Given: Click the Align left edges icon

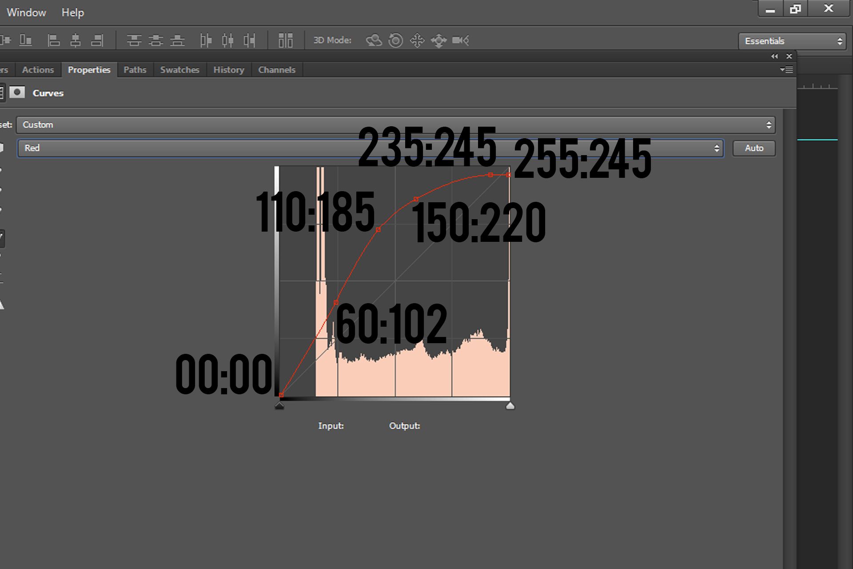Looking at the screenshot, I should [x=53, y=40].
